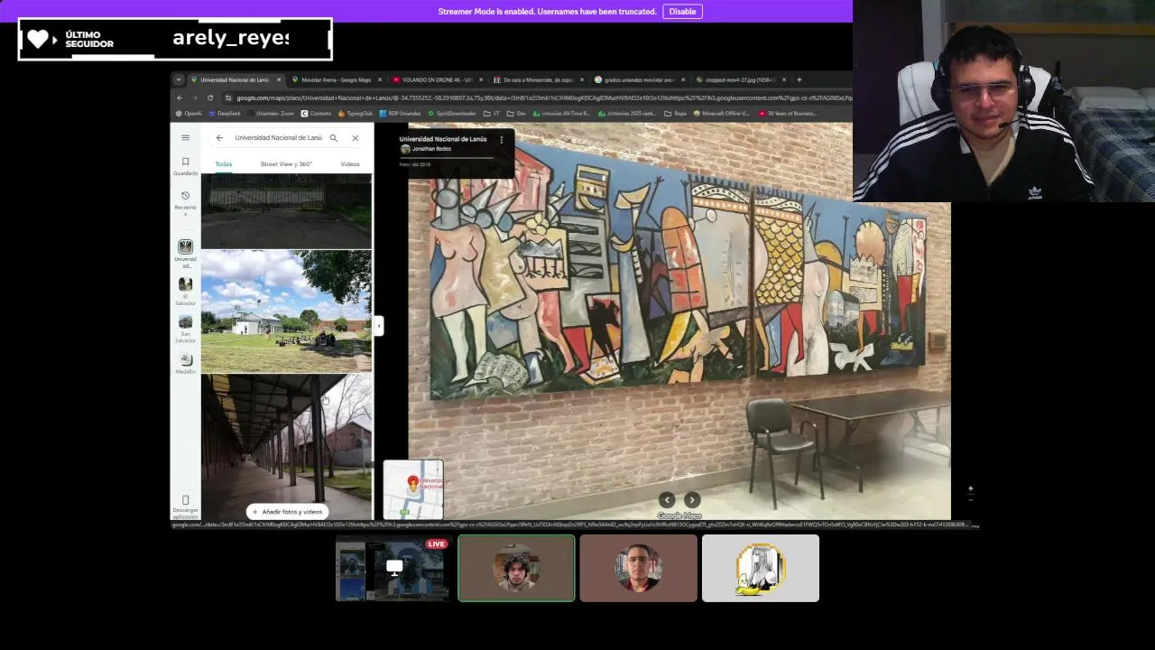Reload the page in browser
Image resolution: width=1155 pixels, height=650 pixels.
coord(209,97)
